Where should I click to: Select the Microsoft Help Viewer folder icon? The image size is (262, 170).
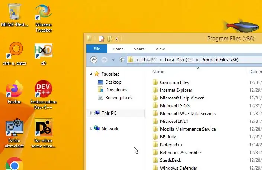(x=155, y=98)
